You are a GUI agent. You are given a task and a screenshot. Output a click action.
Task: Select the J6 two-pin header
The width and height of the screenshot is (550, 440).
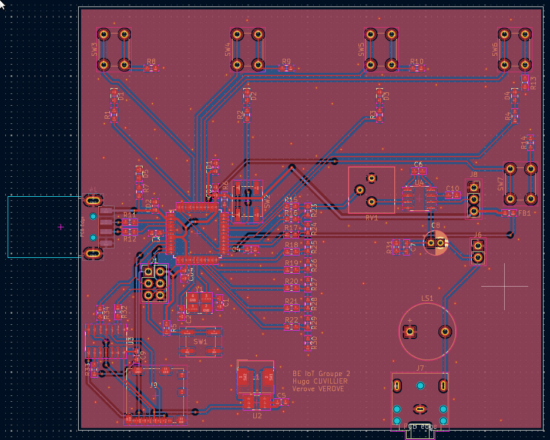[478, 251]
